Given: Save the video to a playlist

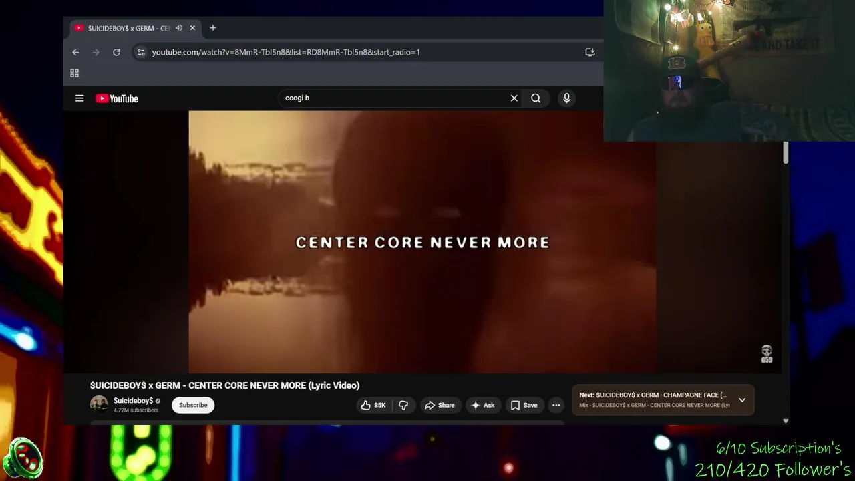Looking at the screenshot, I should (x=524, y=405).
